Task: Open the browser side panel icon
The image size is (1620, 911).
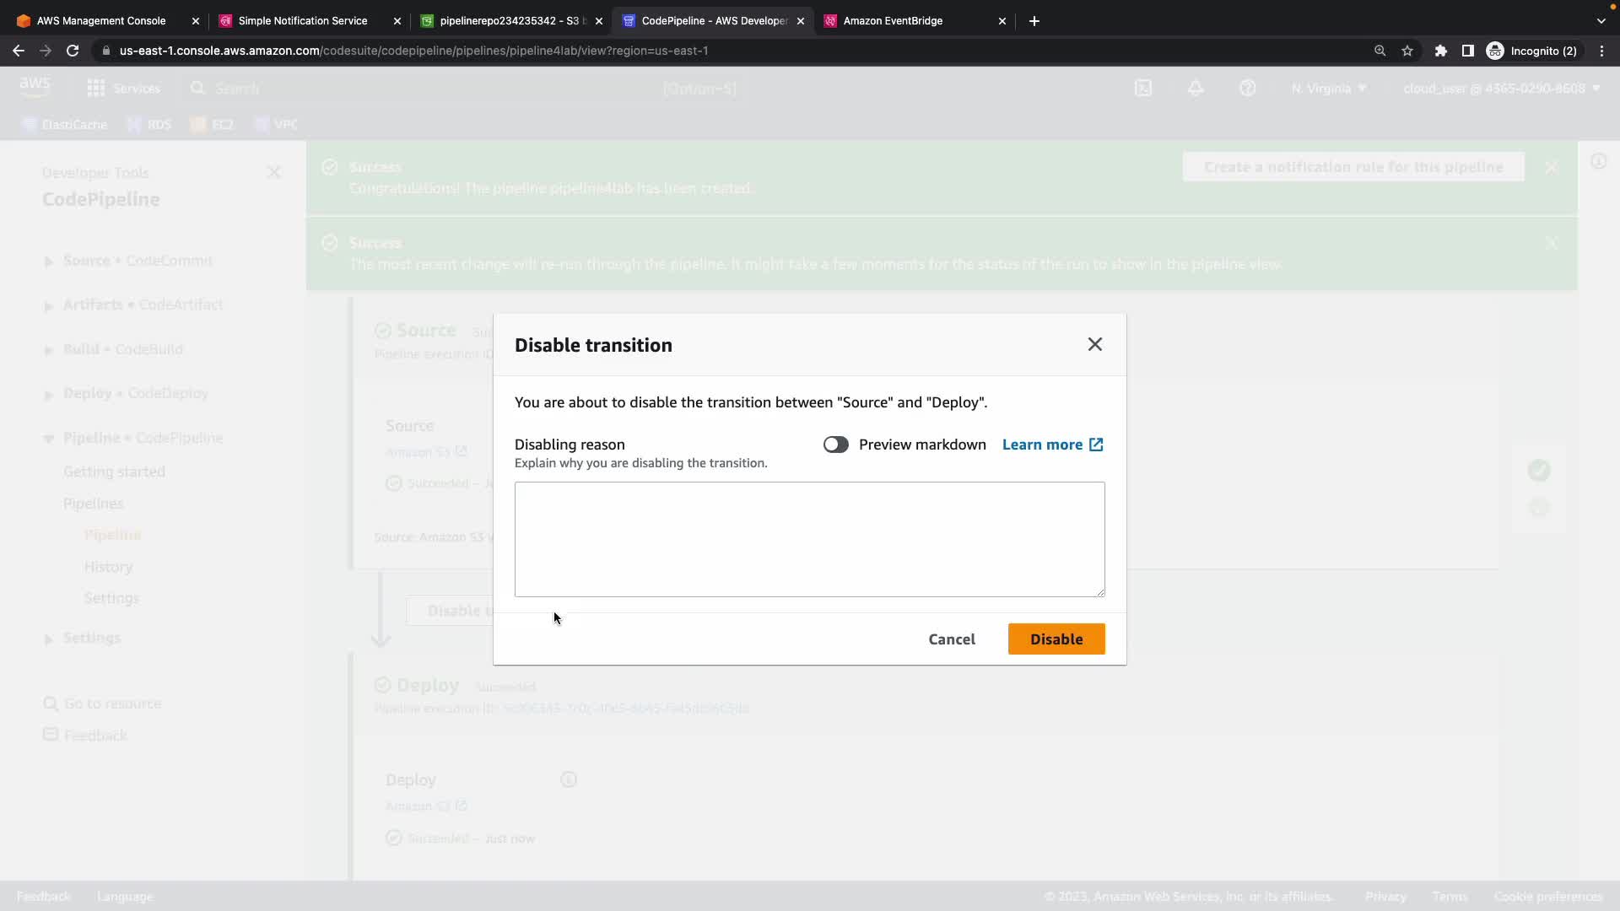Action: [x=1467, y=51]
